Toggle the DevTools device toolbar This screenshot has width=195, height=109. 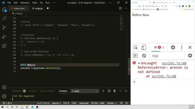144,48
